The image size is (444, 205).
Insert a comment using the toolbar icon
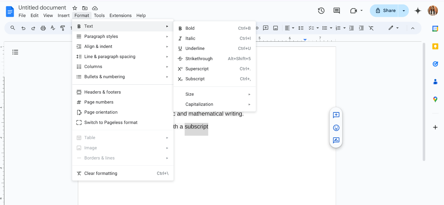266,28
